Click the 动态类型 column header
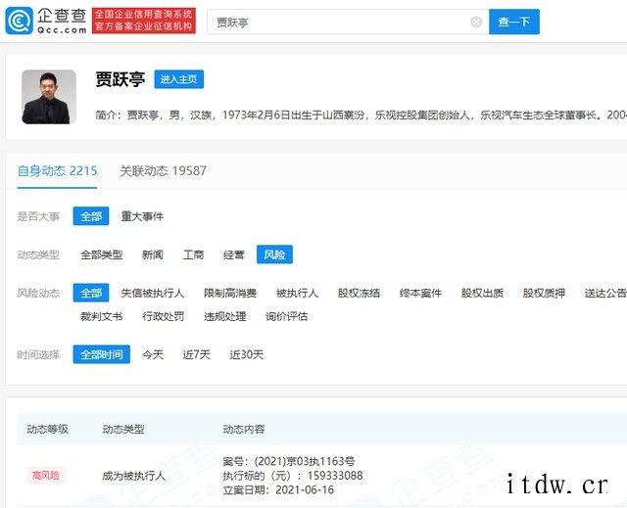Image resolution: width=627 pixels, height=508 pixels. coord(123,429)
